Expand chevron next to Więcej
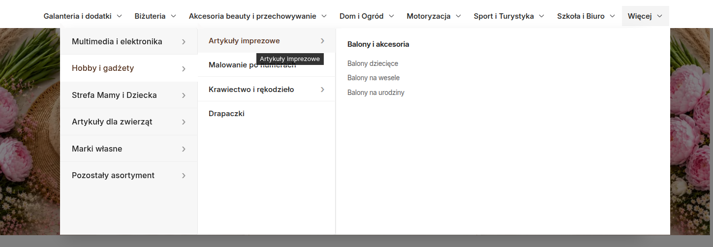 coord(659,16)
